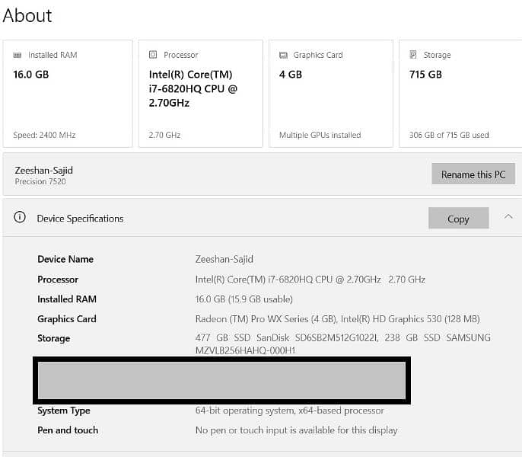The height and width of the screenshot is (457, 522).
Task: Select 'No pen or touch input' value
Action: [x=296, y=430]
